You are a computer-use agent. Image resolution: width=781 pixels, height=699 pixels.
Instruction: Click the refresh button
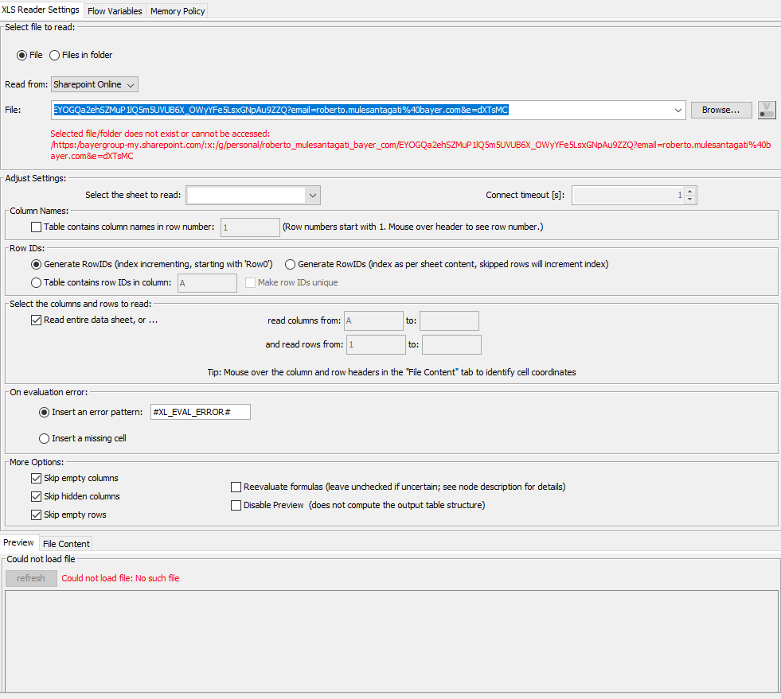tap(31, 578)
